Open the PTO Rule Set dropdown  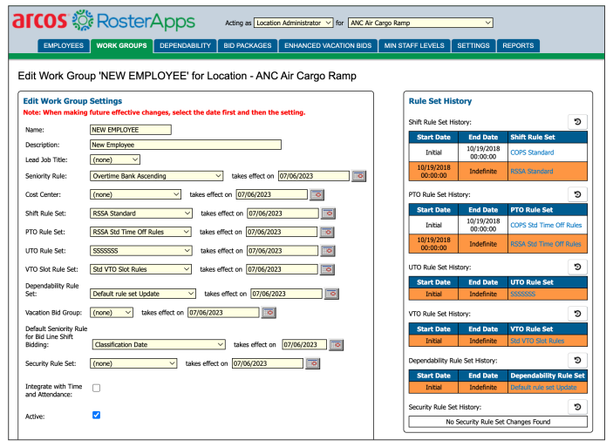[x=140, y=232]
